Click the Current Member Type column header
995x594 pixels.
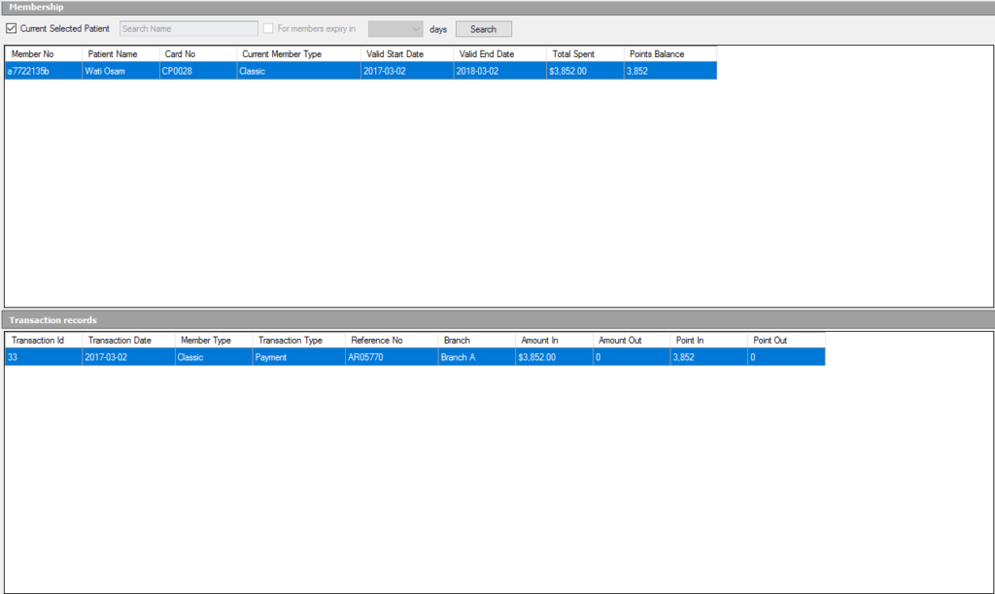coord(299,54)
